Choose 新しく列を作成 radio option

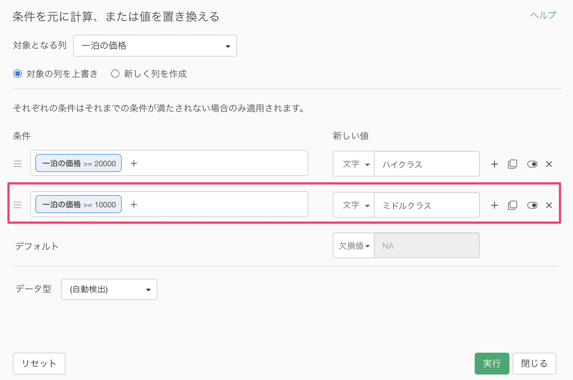[x=115, y=74]
